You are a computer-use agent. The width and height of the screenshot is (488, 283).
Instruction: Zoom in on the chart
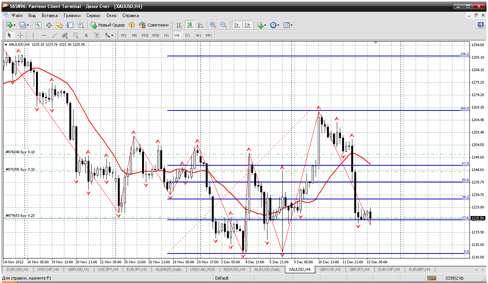click(x=213, y=25)
